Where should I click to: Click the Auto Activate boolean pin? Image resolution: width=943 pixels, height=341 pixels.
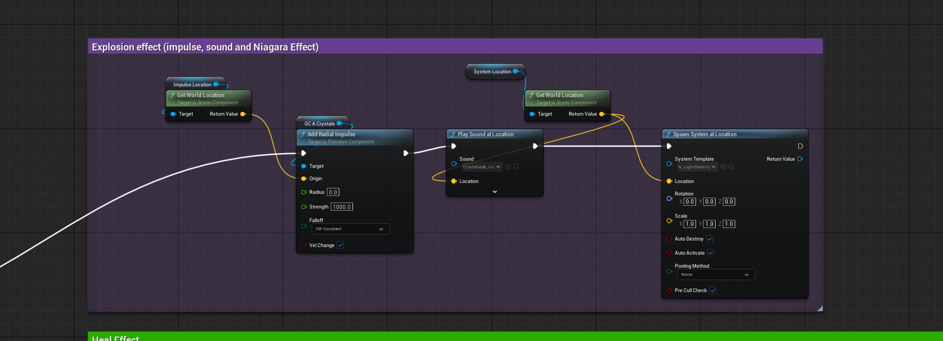point(669,253)
